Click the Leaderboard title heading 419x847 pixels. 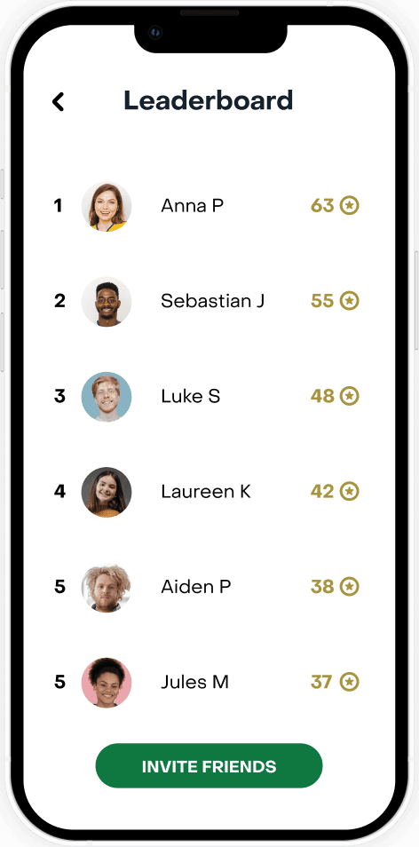pyautogui.click(x=209, y=100)
